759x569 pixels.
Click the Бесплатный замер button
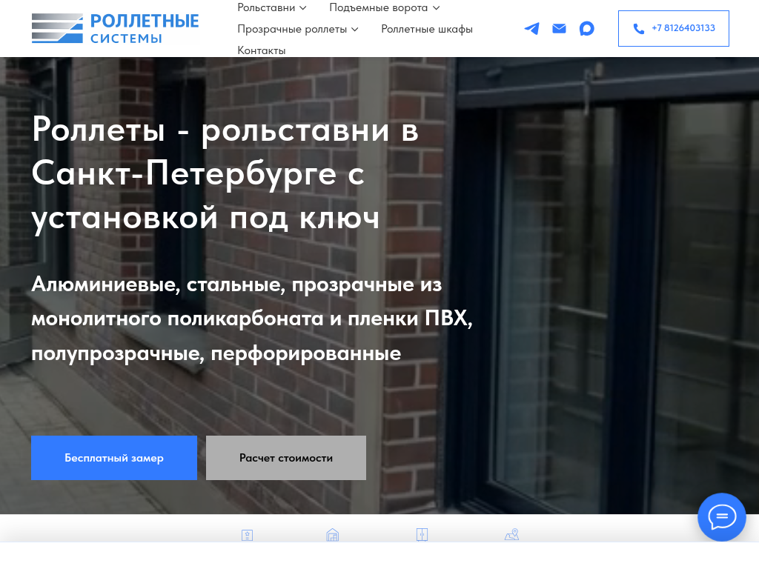coord(114,458)
